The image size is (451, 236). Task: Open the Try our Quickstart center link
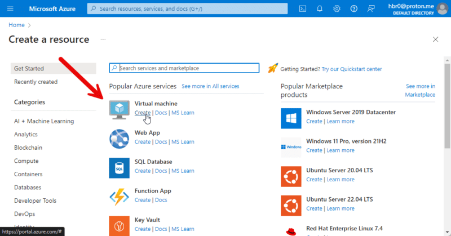coord(352,69)
